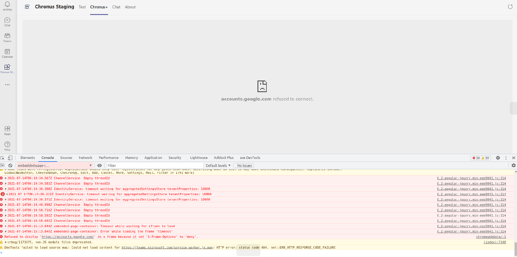The height and width of the screenshot is (257, 517).
Task: Expand the 06:14:34.583Z ChannelService error
Action: point(6,184)
